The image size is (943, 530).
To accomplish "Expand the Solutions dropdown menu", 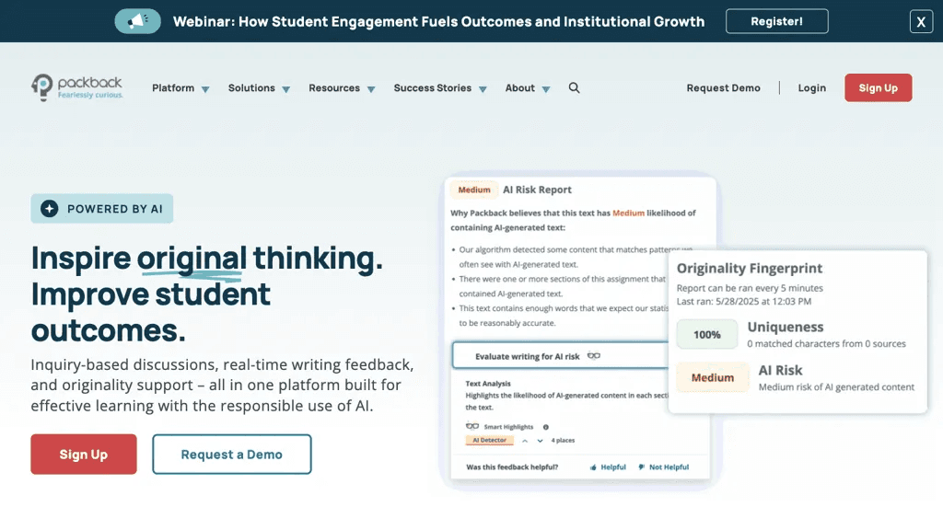I will pos(259,87).
